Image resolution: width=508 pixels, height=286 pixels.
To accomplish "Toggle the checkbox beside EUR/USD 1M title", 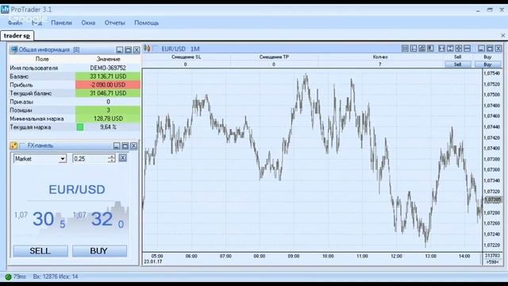I will (x=156, y=48).
